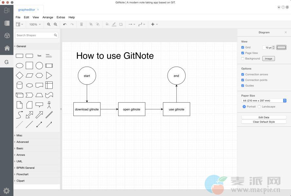This screenshot has width=291, height=196.
Task: Click the zoom in magnifier icon
Action: coord(49,24)
